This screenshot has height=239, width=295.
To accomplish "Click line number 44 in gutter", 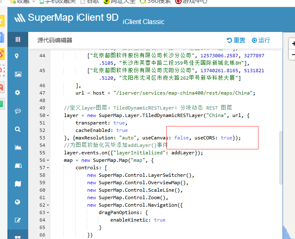I will click(42, 56).
